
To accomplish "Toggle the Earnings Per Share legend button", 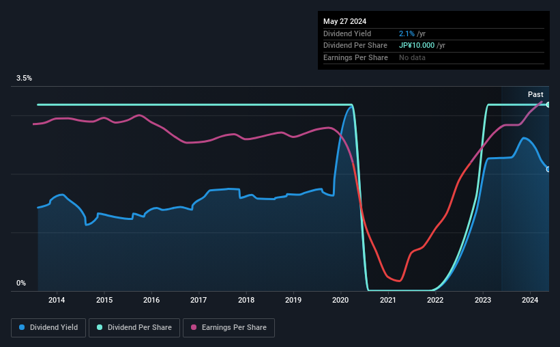I will (x=229, y=328).
